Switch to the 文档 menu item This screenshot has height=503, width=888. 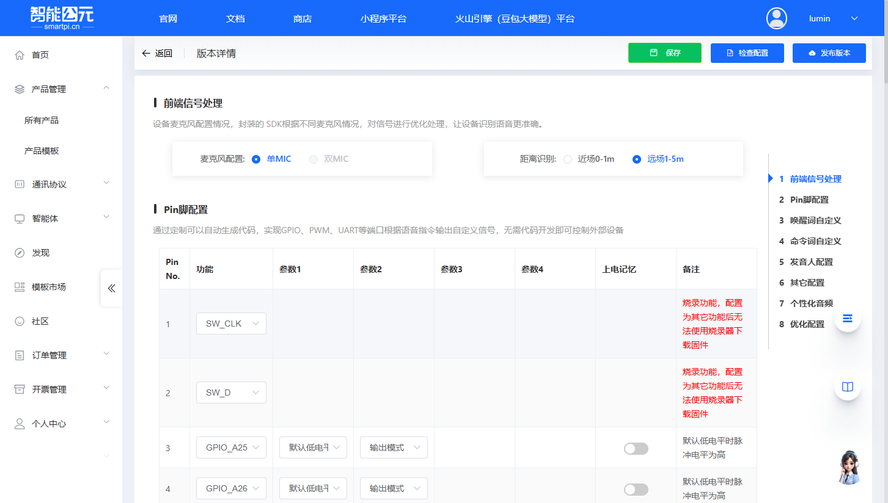click(235, 18)
